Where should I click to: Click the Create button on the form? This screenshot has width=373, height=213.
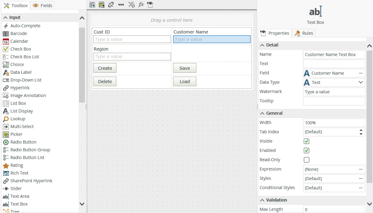tap(105, 68)
